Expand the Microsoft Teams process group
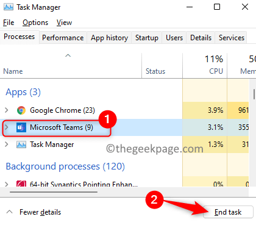The height and width of the screenshot is (225, 256). [x=7, y=127]
